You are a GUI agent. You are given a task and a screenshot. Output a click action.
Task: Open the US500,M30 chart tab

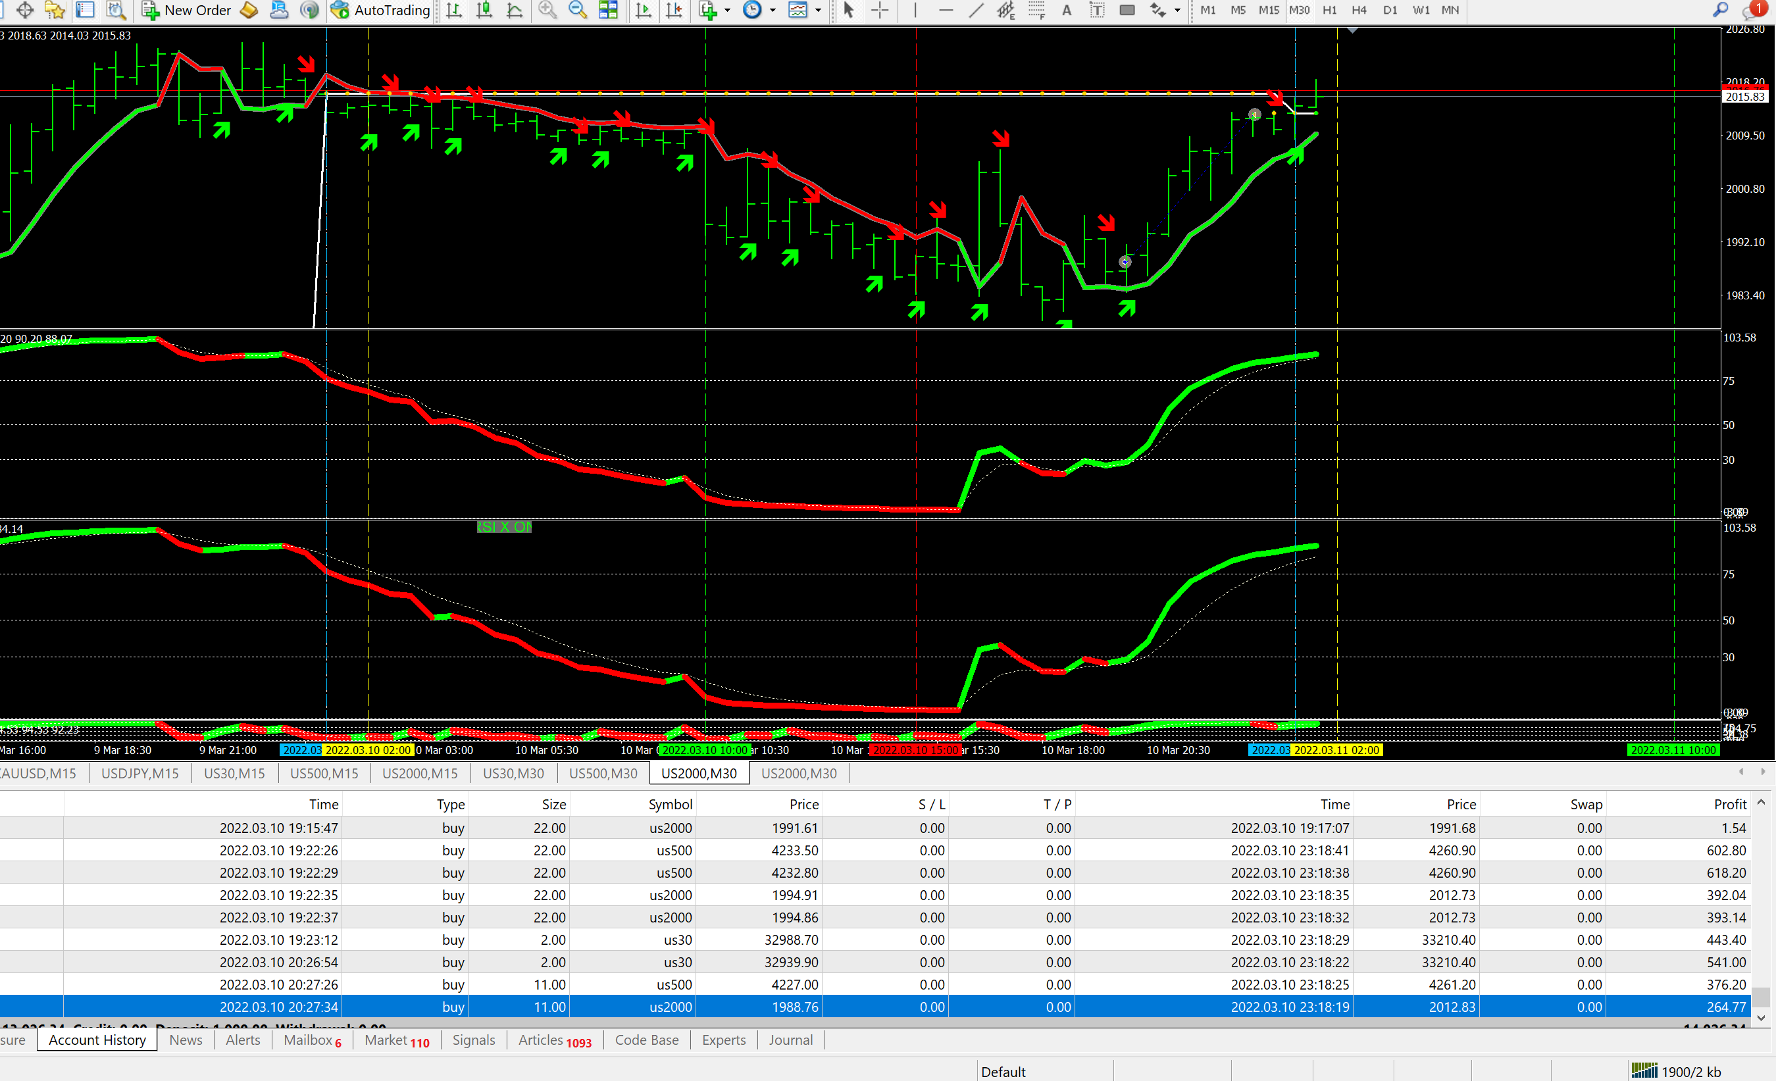(603, 773)
